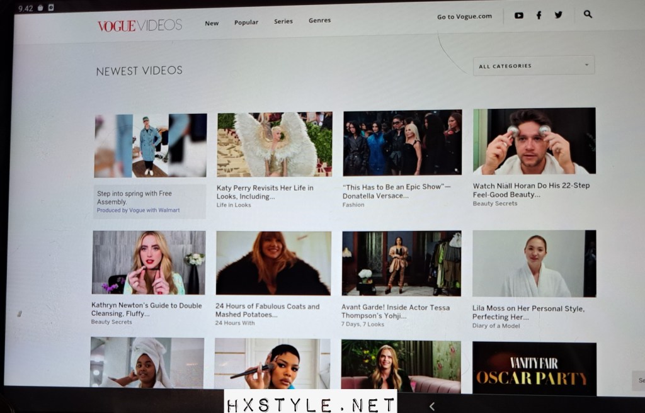Screen dimensions: 645x413
Task: Open the Niall Horan video thumbnail
Action: pyautogui.click(x=534, y=141)
